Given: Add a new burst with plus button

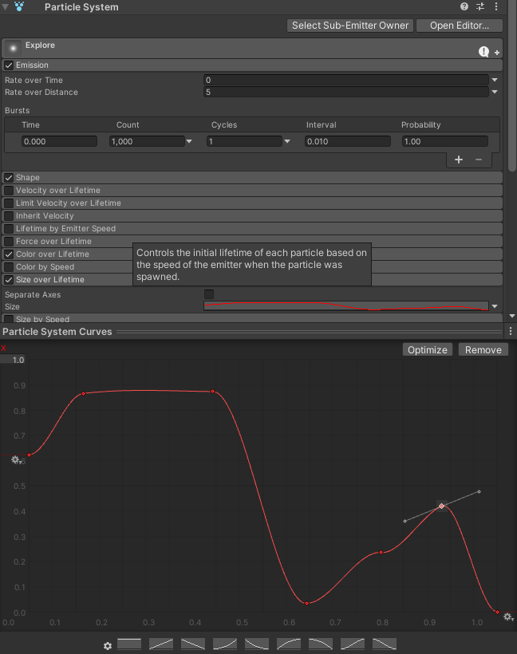Looking at the screenshot, I should [459, 160].
